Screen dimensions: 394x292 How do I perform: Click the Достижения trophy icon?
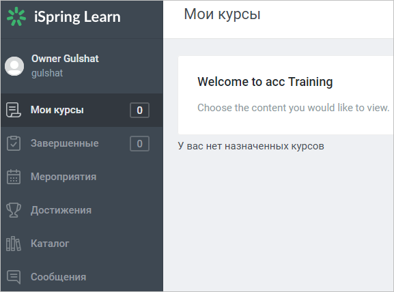pyautogui.click(x=14, y=210)
